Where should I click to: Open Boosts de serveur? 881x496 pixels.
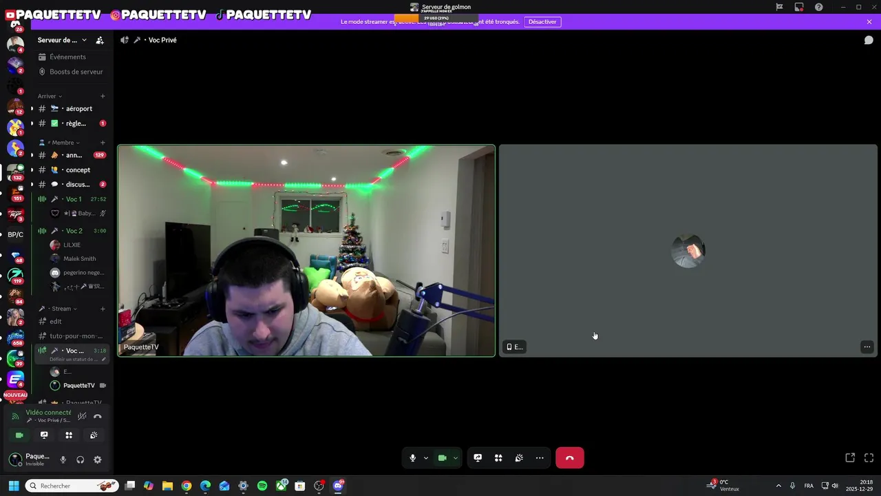click(71, 72)
